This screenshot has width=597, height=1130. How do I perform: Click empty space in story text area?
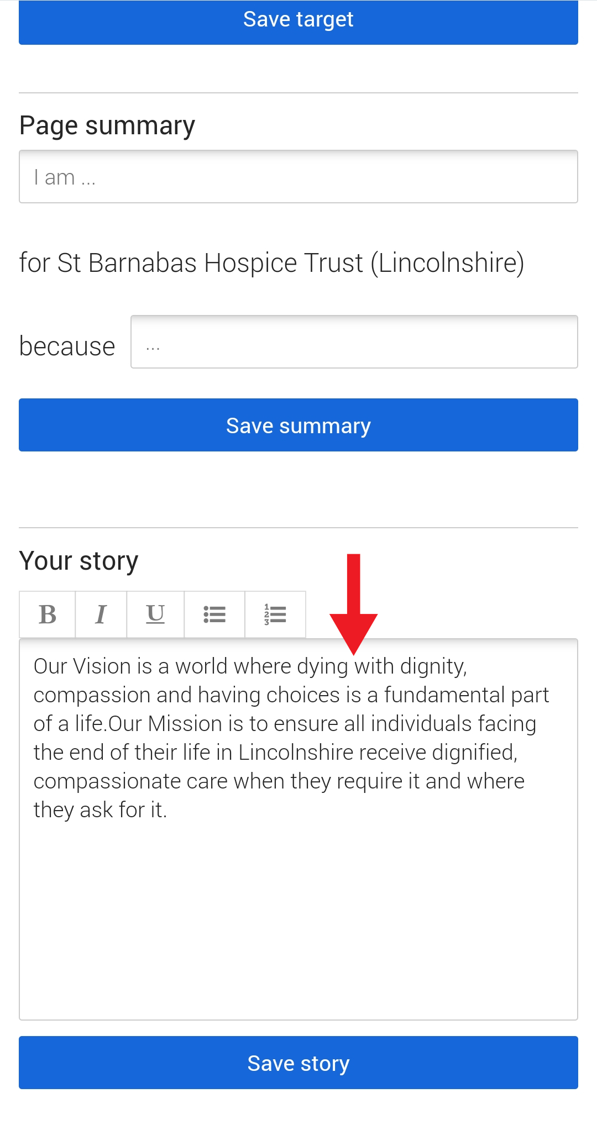298,917
